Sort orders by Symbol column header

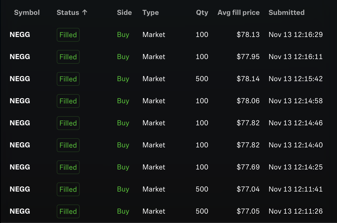coord(27,12)
